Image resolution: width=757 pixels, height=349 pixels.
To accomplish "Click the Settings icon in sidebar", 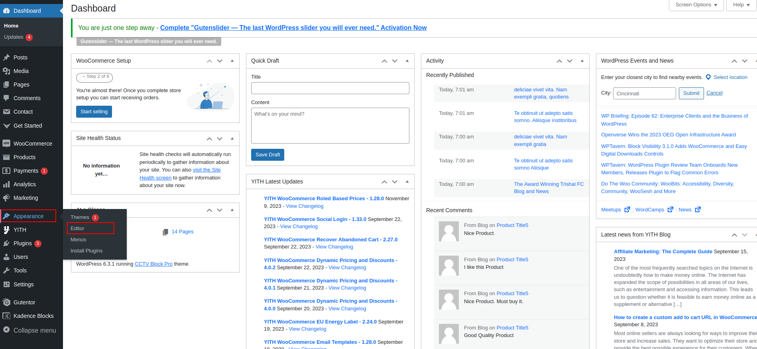I will 6,284.
